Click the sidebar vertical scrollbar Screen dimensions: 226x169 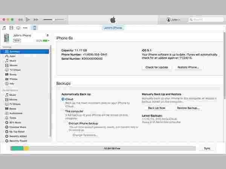[50, 91]
